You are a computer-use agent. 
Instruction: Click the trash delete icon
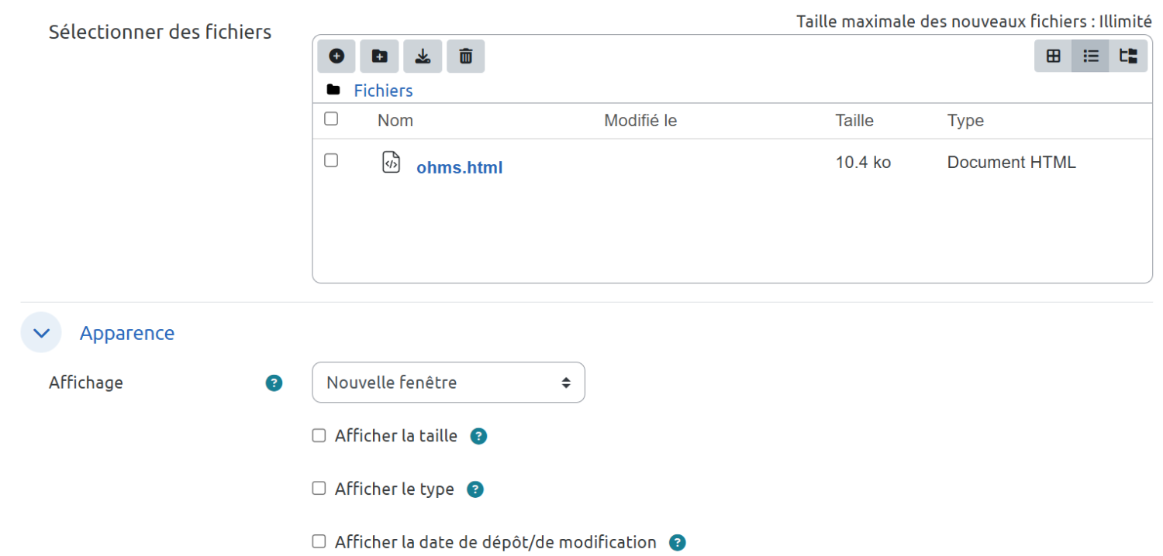[465, 57]
